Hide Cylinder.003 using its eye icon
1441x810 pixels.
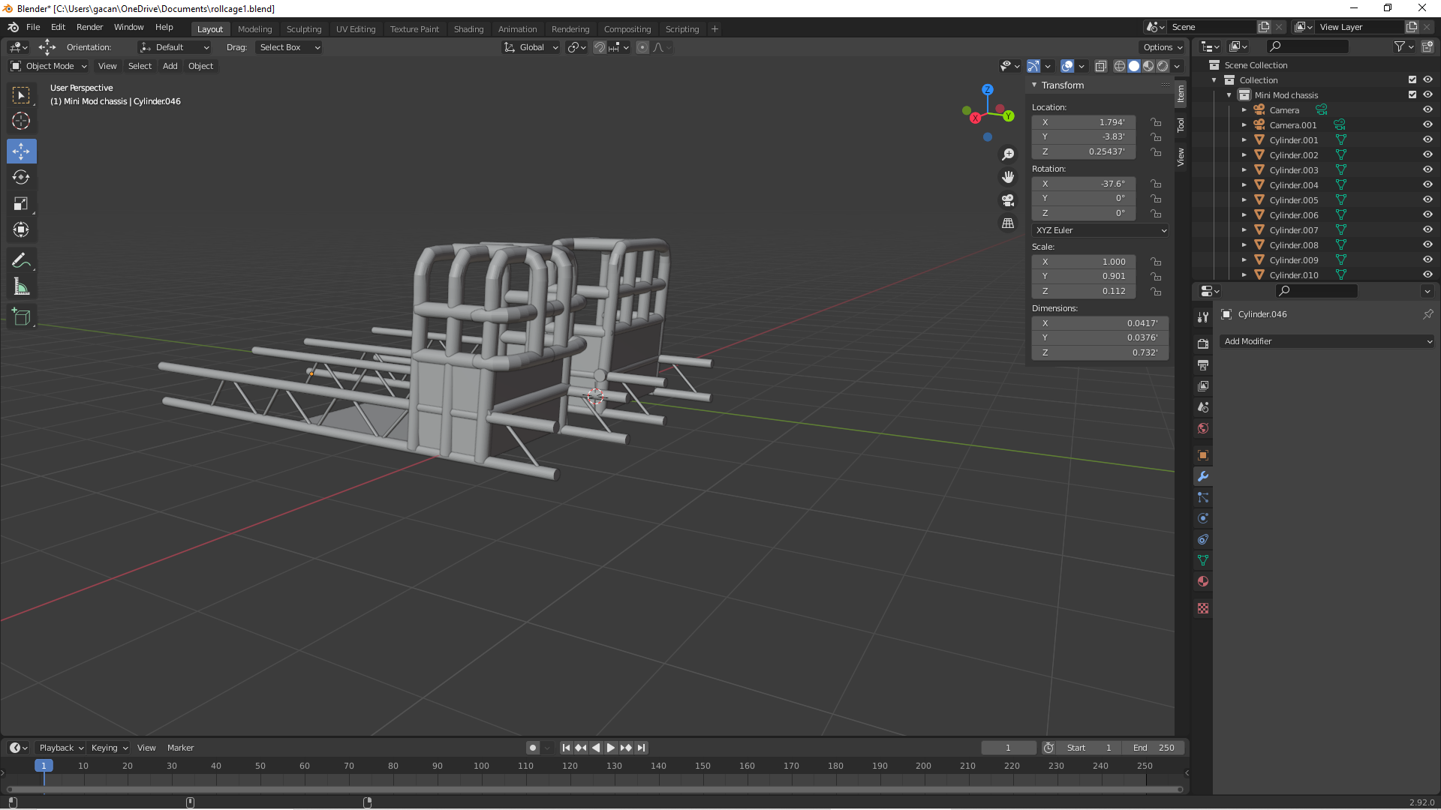(x=1427, y=170)
